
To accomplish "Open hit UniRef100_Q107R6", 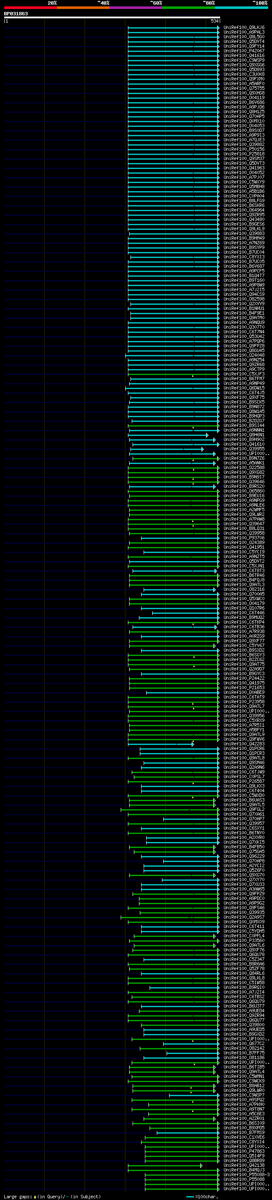I will pyautogui.click(x=244, y=608).
